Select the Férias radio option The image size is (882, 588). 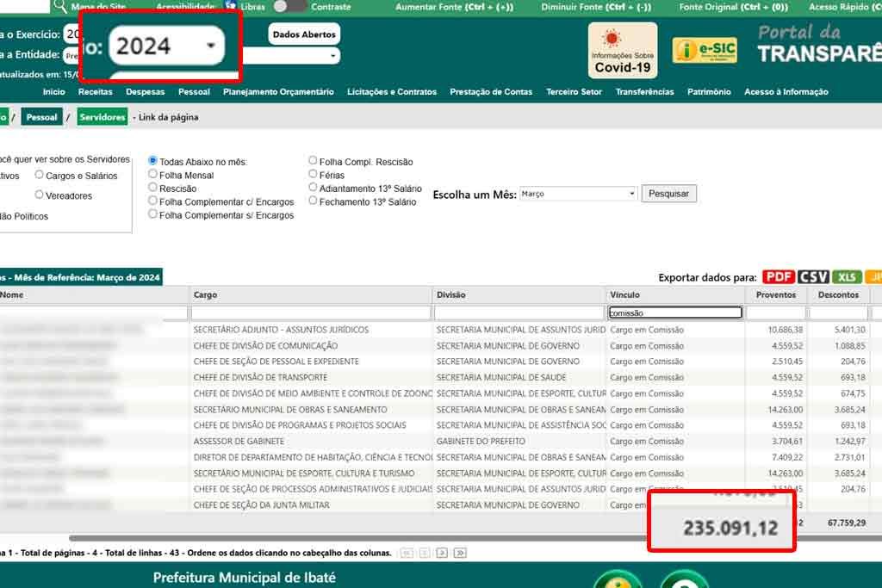[313, 174]
